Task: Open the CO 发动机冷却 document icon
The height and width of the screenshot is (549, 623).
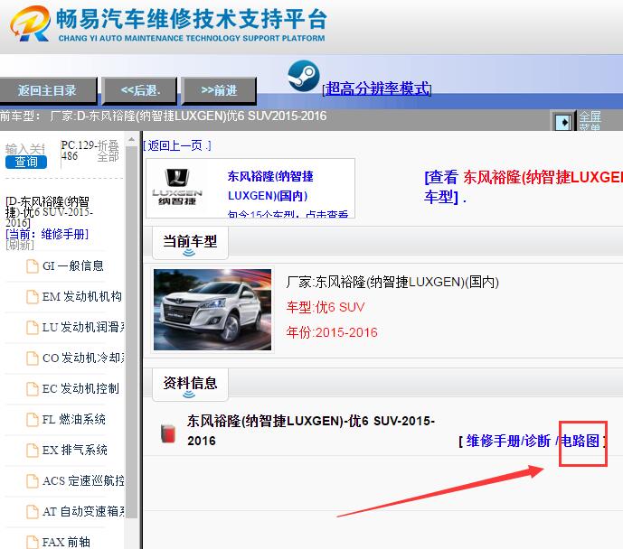Action: click(33, 358)
